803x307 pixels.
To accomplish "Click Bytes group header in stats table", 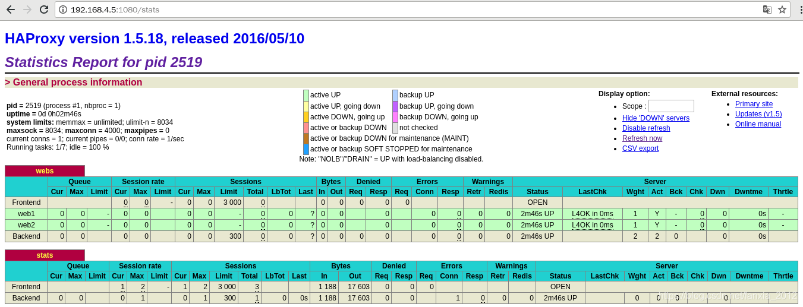I will coord(341,266).
